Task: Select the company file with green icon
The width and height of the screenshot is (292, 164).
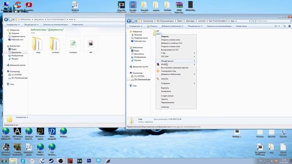Action: 73,45
